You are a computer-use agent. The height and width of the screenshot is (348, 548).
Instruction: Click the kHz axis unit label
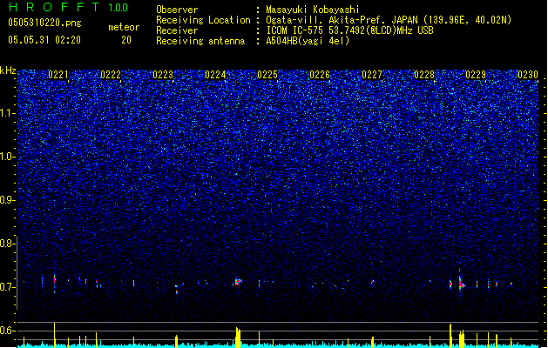tap(8, 70)
